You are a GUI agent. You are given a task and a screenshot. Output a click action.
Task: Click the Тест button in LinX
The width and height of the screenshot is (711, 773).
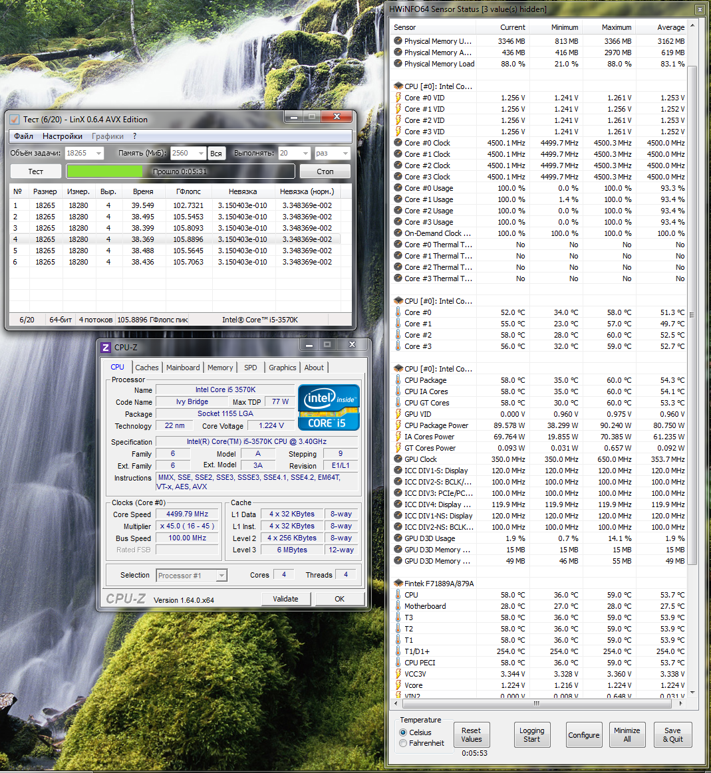tap(35, 171)
